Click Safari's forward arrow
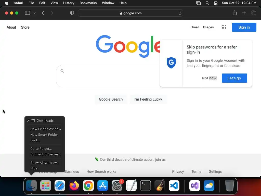 [52, 13]
